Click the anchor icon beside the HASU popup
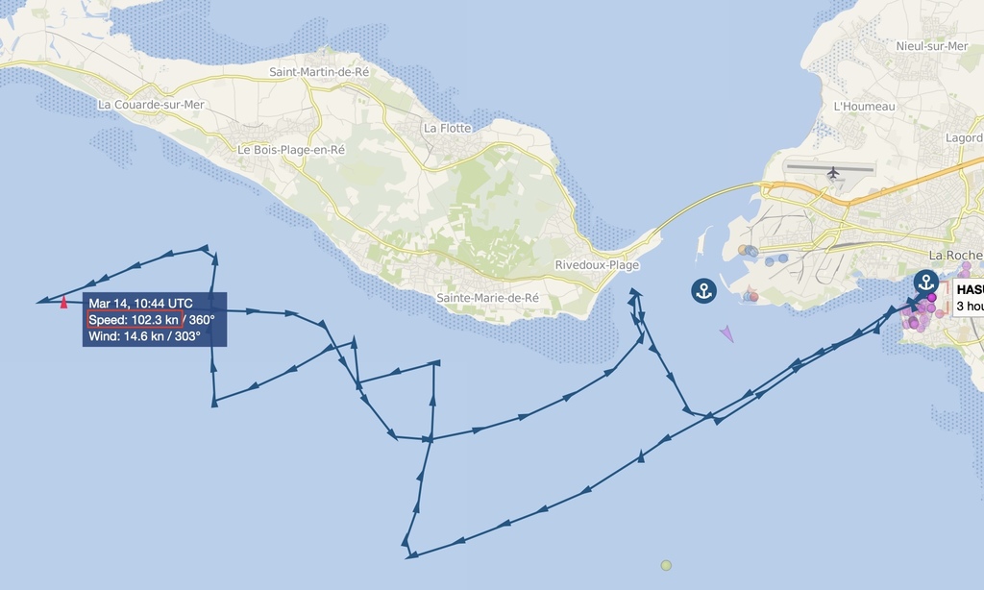The image size is (984, 590). click(x=925, y=282)
